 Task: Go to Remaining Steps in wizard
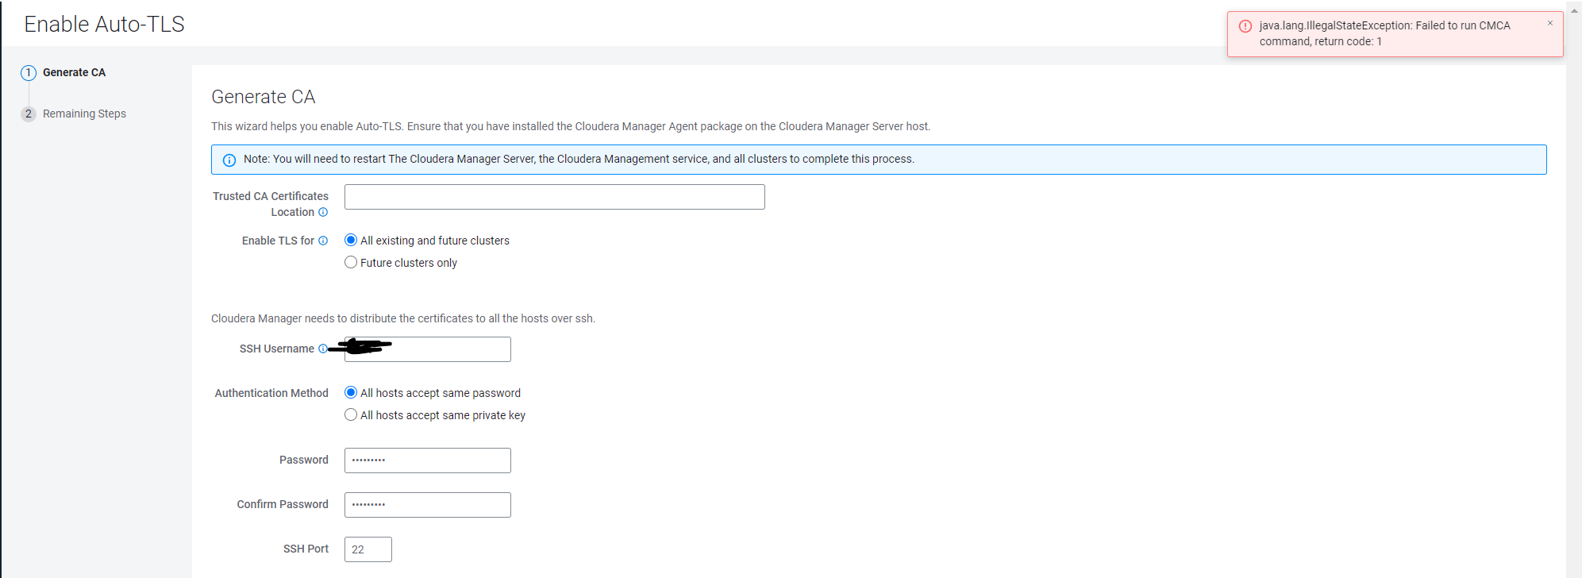(x=84, y=114)
